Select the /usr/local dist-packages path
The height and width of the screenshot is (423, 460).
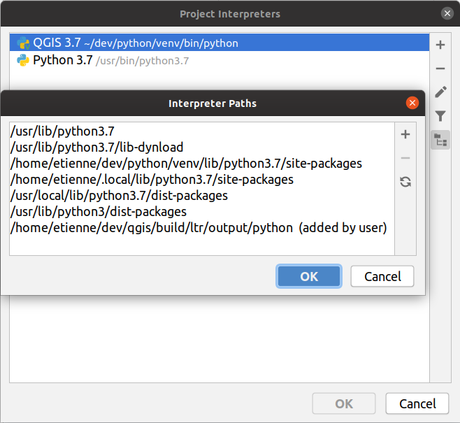click(x=119, y=196)
